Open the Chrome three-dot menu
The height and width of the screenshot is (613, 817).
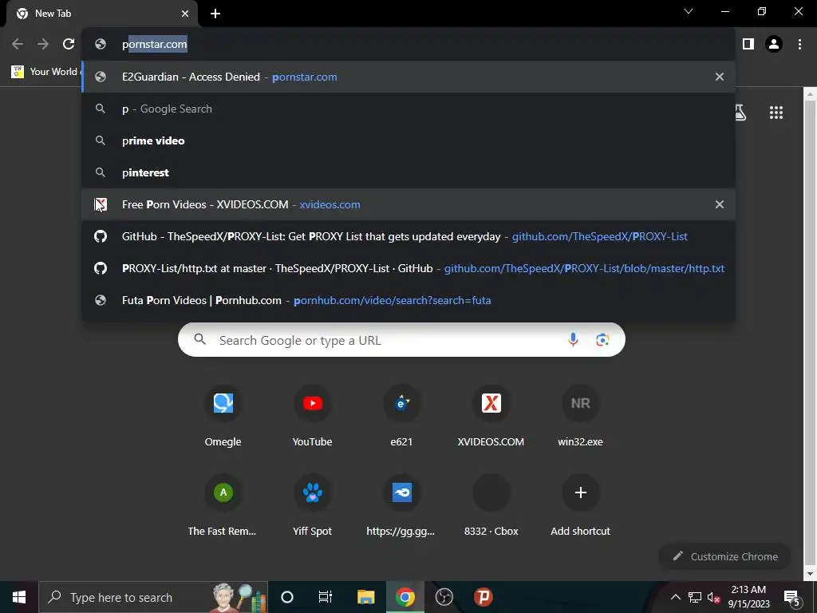(x=799, y=45)
